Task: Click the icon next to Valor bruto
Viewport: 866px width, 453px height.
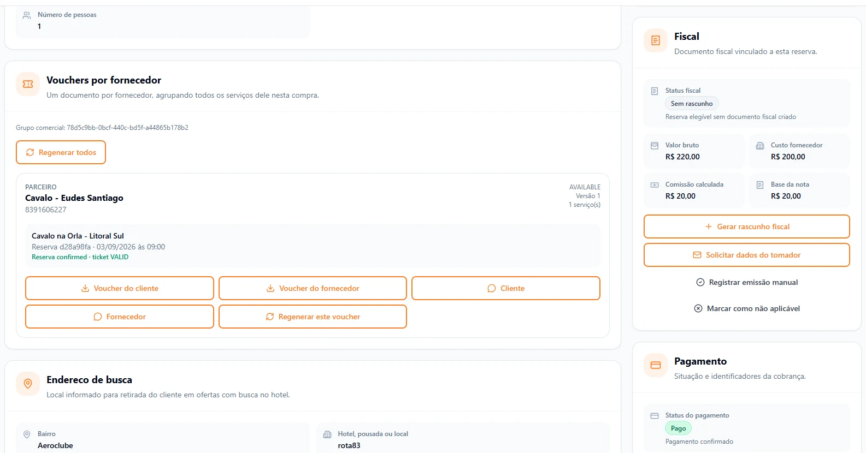Action: point(655,146)
